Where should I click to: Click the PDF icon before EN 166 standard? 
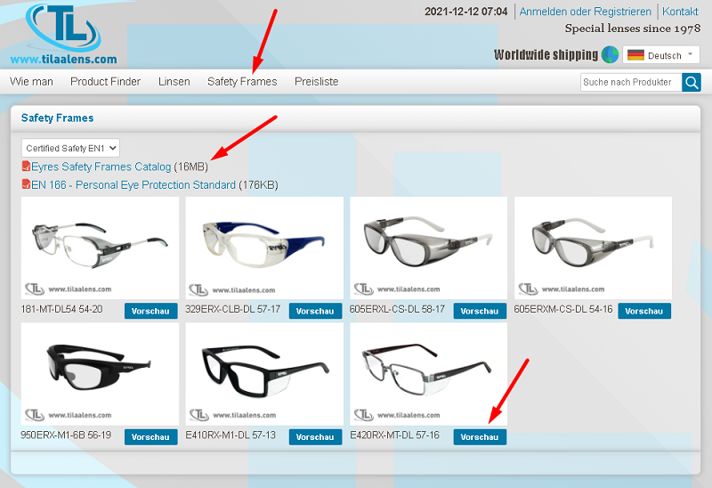(x=27, y=184)
